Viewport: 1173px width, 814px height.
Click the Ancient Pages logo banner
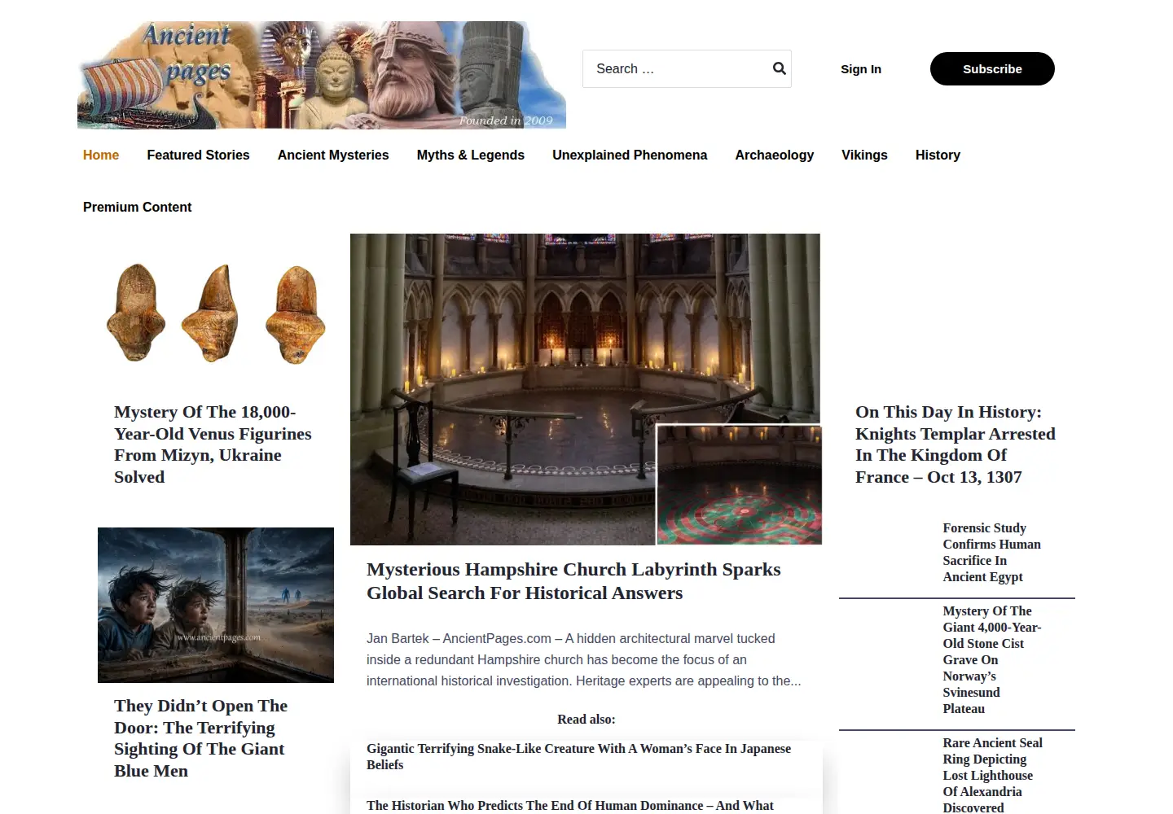pos(322,75)
